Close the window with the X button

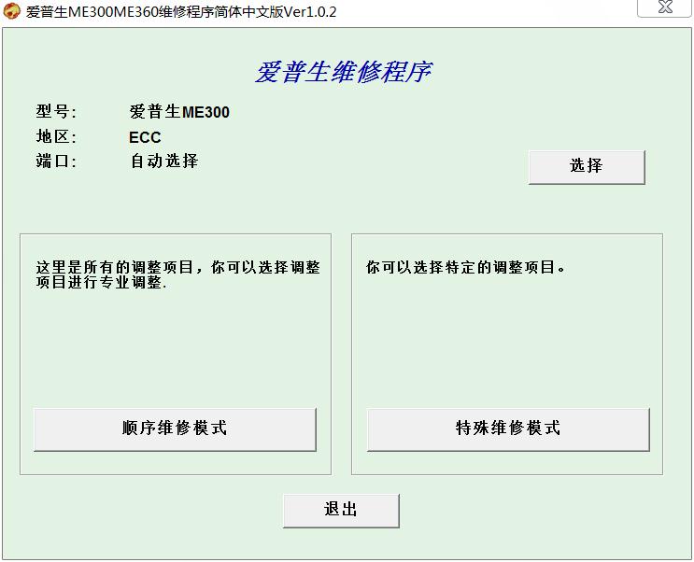pos(664,7)
